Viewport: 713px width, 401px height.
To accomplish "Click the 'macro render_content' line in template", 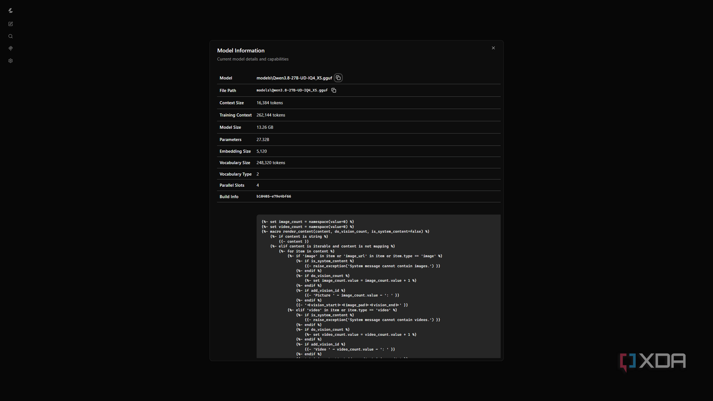I will pos(345,232).
